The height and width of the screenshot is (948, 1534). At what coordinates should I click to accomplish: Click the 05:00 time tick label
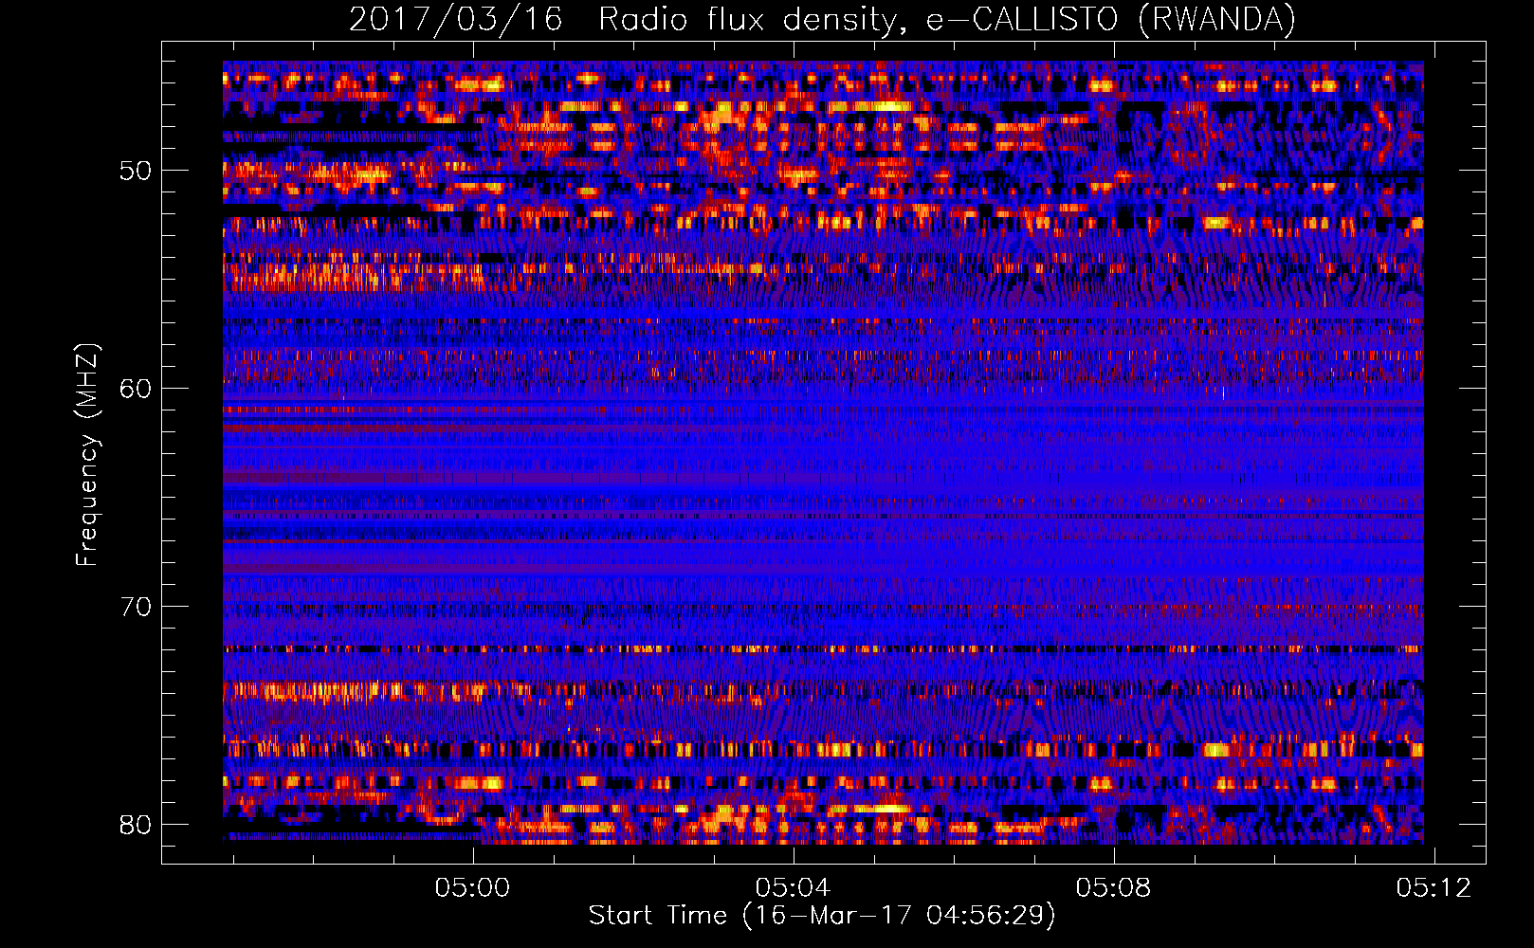click(472, 887)
